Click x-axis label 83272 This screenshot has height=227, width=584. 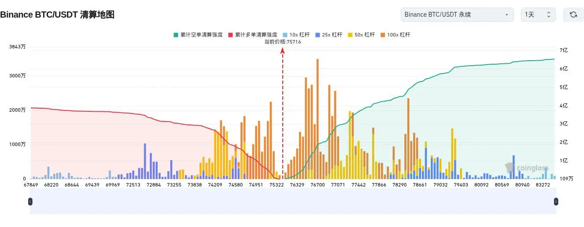click(x=543, y=185)
